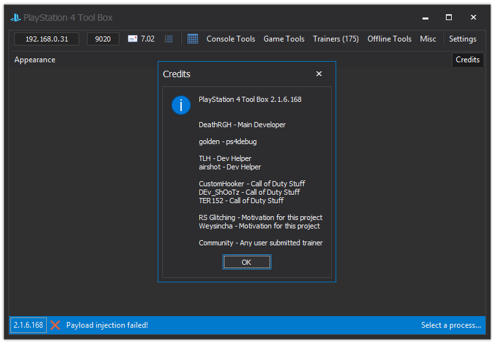Click the golden - ps4debug credit line

click(x=228, y=142)
